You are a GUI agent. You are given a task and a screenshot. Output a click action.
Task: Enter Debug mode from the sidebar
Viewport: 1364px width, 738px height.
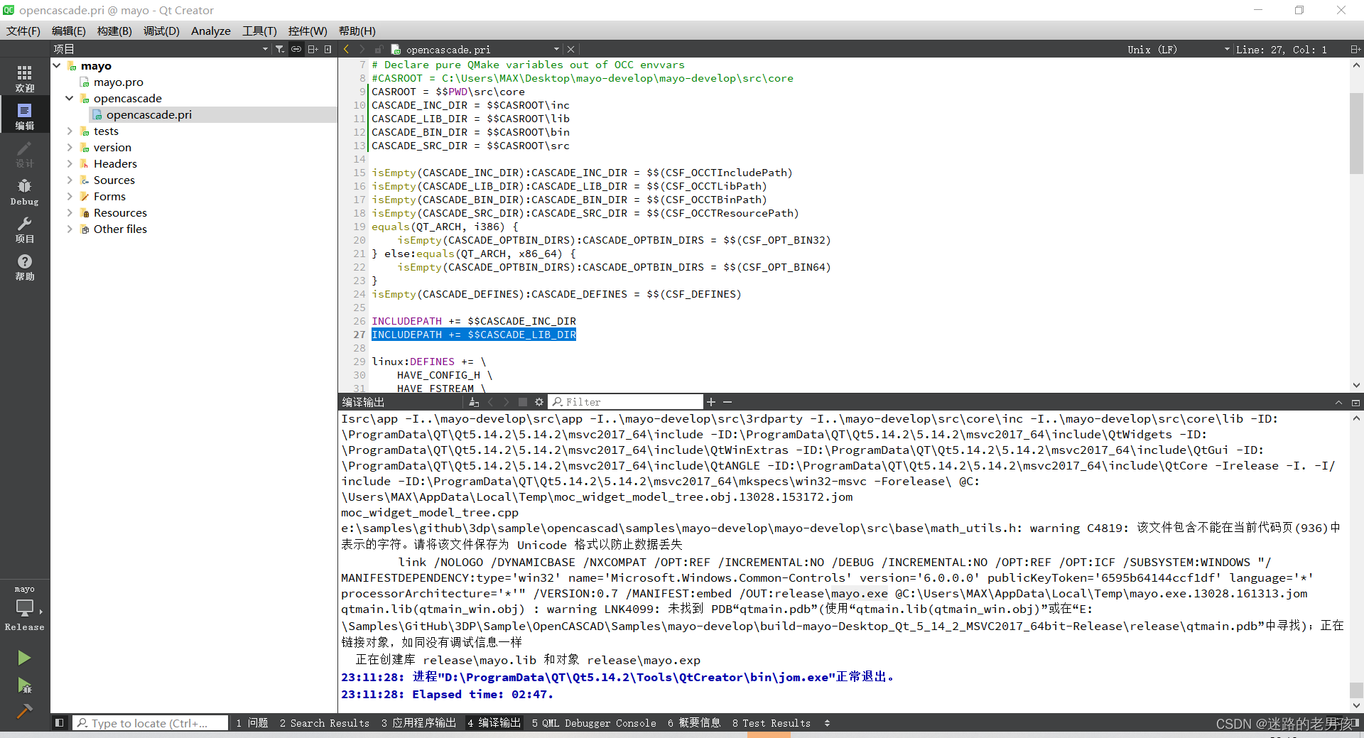(x=24, y=190)
